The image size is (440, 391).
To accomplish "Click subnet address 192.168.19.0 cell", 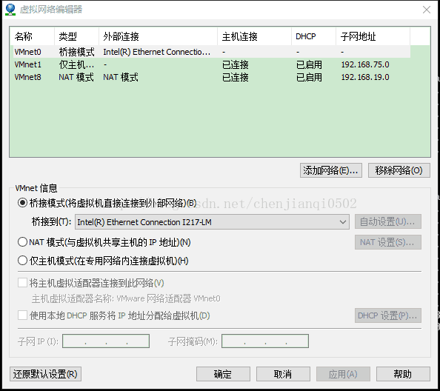I will pos(365,77).
